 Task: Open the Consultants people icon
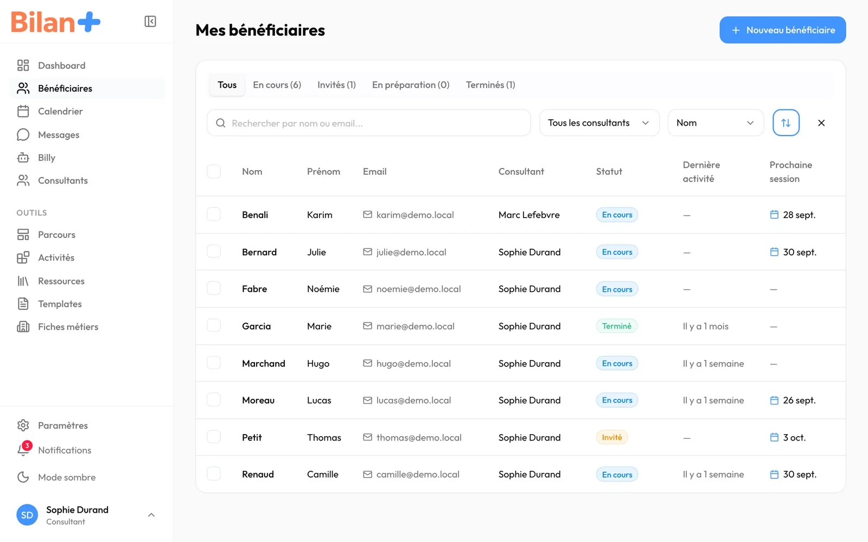point(23,180)
